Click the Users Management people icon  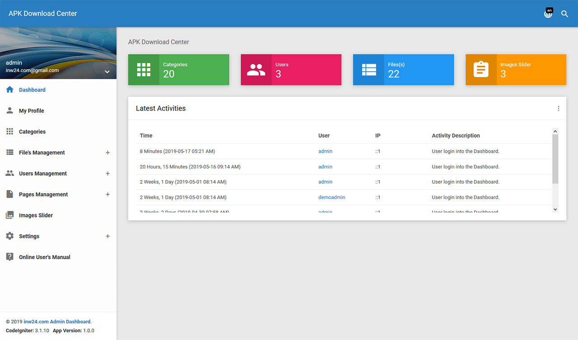[x=10, y=173]
